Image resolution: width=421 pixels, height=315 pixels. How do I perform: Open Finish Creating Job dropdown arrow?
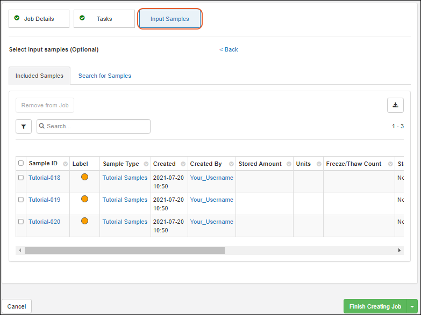[x=412, y=307]
